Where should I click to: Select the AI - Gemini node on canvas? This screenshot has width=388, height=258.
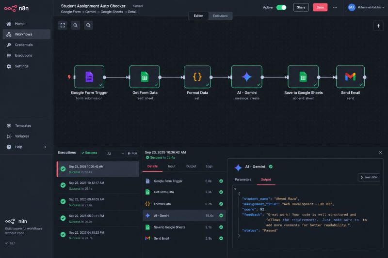247,77
